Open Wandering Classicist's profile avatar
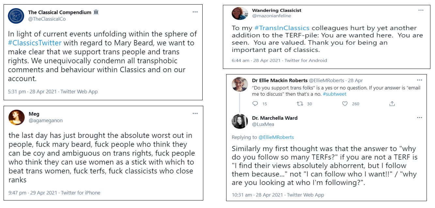Screen dimensions: 435x208 [x=240, y=13]
